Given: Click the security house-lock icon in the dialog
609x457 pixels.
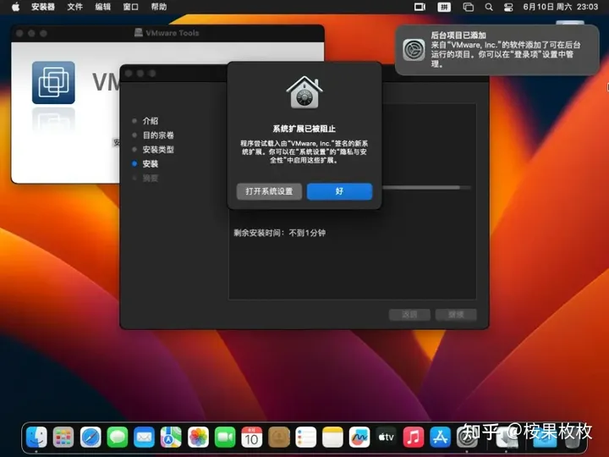Looking at the screenshot, I should coord(304,92).
